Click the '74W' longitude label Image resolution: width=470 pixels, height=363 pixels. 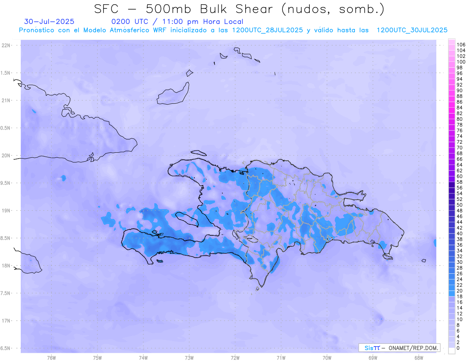(x=143, y=358)
